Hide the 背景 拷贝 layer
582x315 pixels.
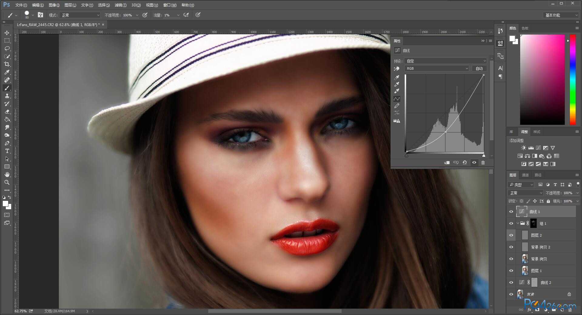[x=511, y=259]
